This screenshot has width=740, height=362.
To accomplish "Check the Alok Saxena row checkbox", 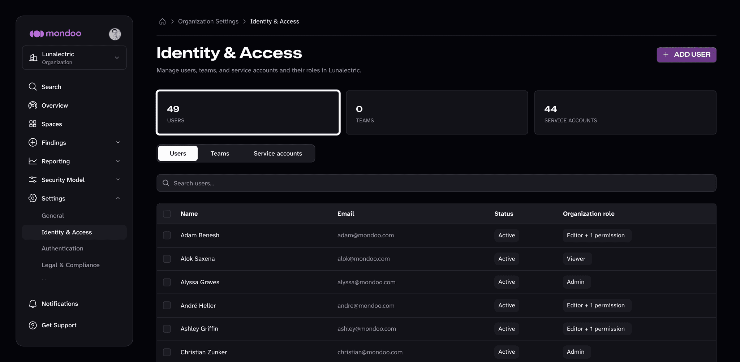I will coord(167,259).
